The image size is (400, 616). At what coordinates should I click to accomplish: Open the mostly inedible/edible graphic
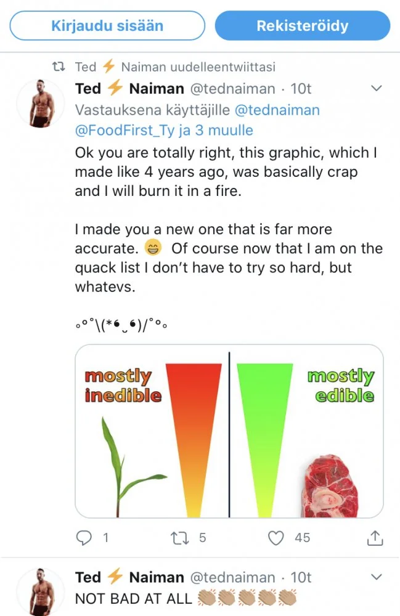229,431
